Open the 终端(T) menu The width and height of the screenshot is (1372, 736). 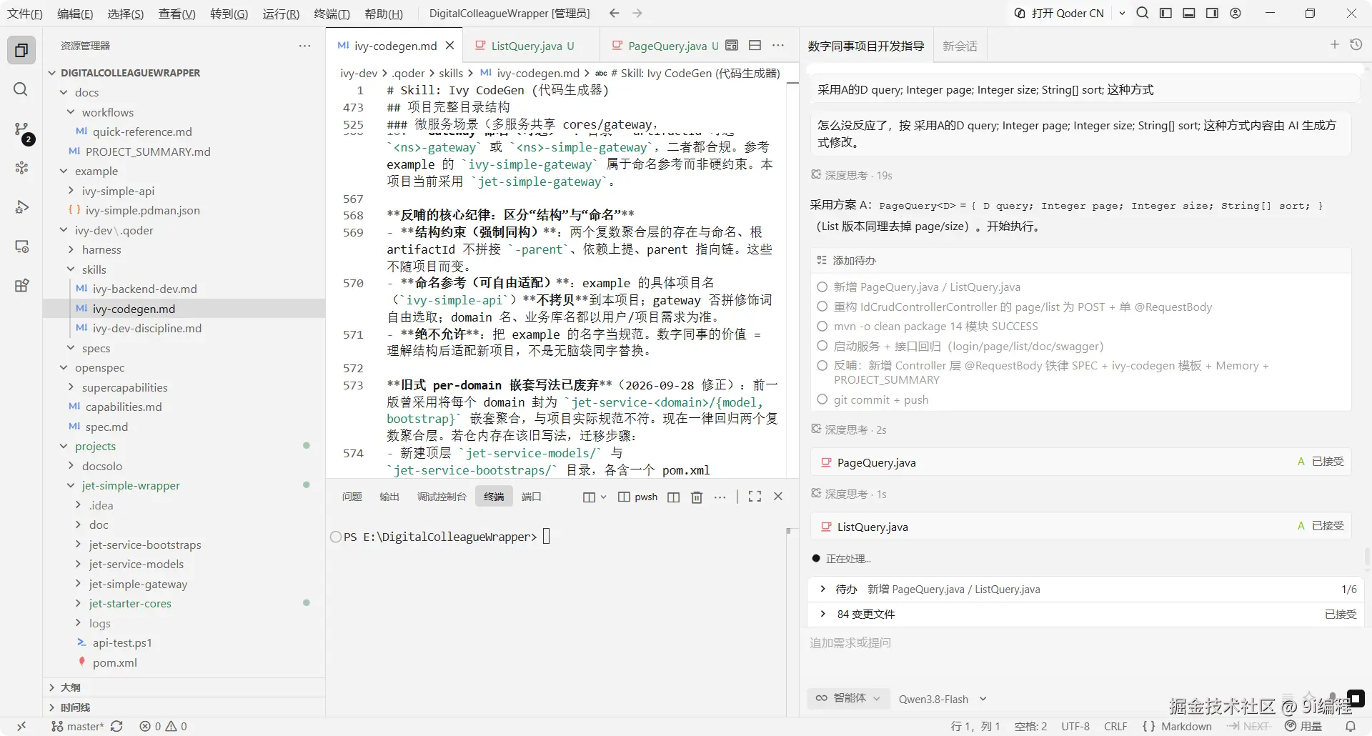332,14
